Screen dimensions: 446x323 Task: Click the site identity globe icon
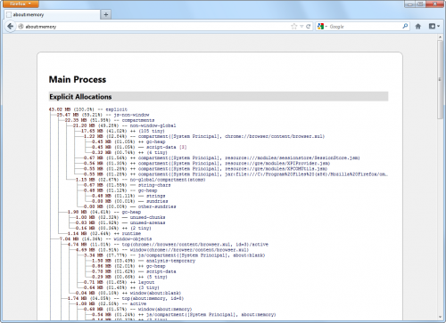[x=21, y=27]
